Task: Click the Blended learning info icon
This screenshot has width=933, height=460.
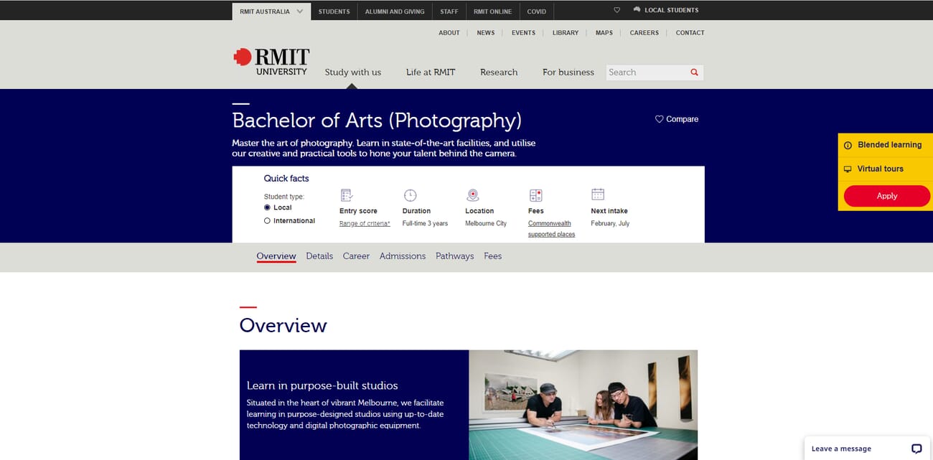Action: [x=848, y=145]
